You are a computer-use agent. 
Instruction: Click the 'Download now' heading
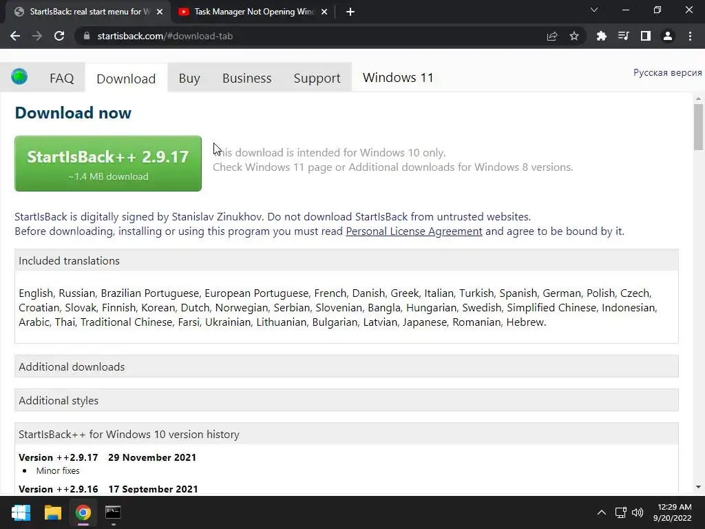click(x=73, y=112)
